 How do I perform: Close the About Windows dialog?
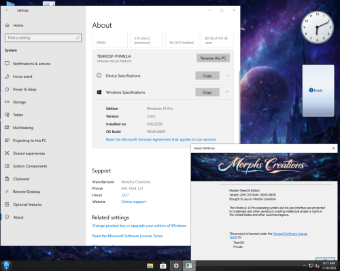333,148
